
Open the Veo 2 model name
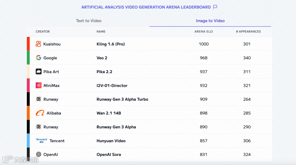pos(102,58)
